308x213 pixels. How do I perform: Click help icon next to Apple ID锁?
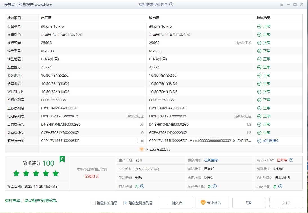(x=291, y=160)
